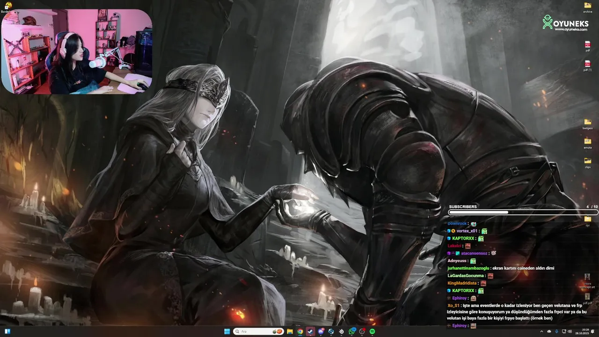Viewport: 599px width, 337px height.
Task: Click the microphone tray icon
Action: tap(556, 331)
